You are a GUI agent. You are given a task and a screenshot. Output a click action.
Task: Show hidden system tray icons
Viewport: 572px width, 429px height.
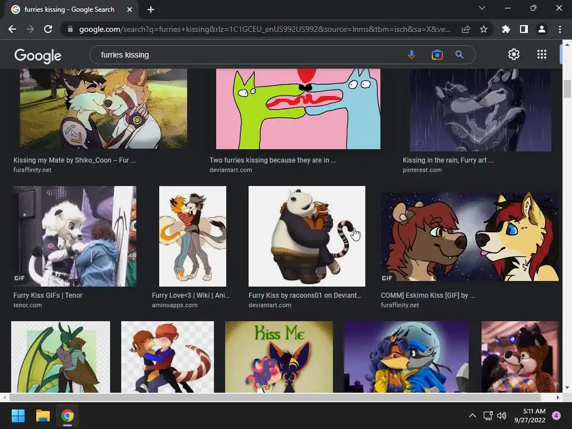[473, 416]
